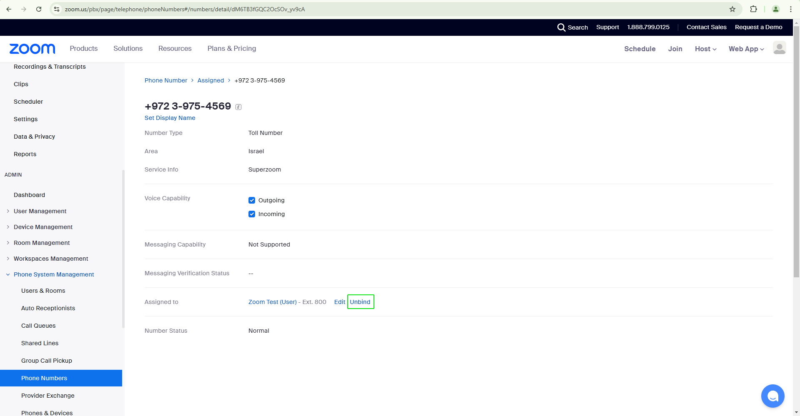Click the Toll Number value text
This screenshot has width=800, height=416.
tap(266, 133)
